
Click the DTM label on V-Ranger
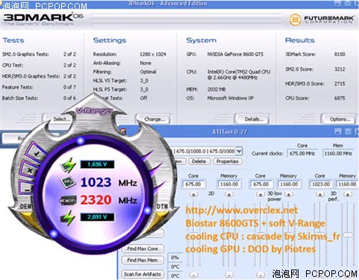162,206
